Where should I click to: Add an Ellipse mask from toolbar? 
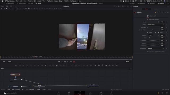72,65
